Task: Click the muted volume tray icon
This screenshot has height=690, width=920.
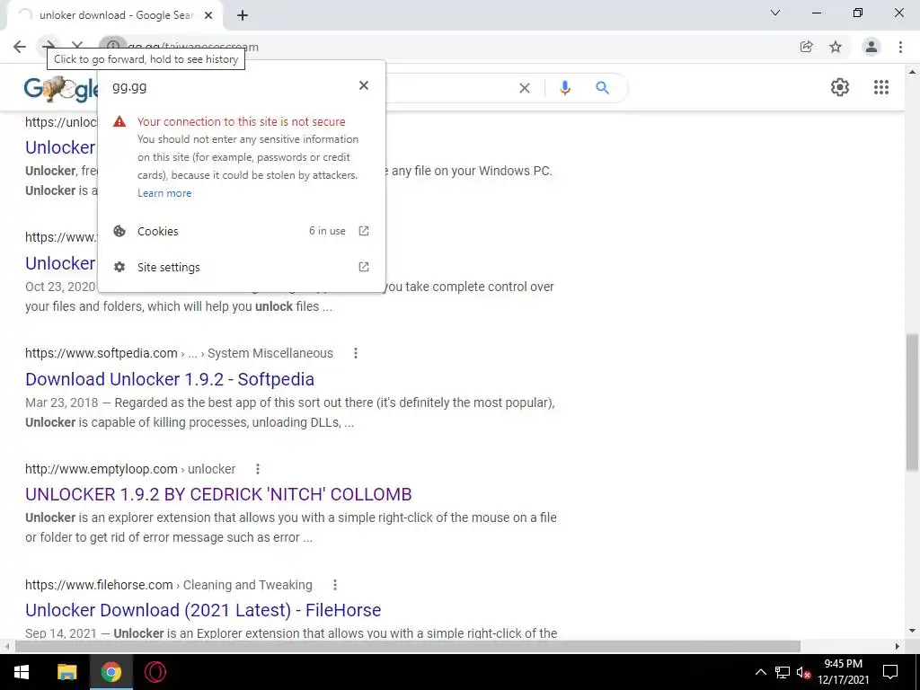Action: [x=803, y=672]
